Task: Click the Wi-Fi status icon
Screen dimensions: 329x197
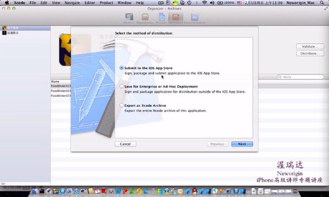Action: pos(204,3)
